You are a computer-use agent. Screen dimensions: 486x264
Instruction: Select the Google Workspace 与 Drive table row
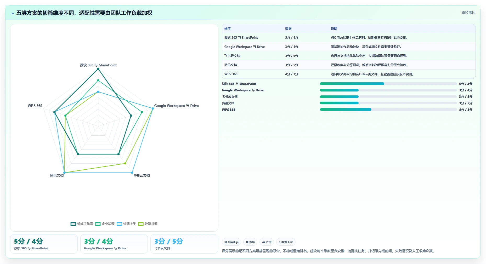point(349,47)
